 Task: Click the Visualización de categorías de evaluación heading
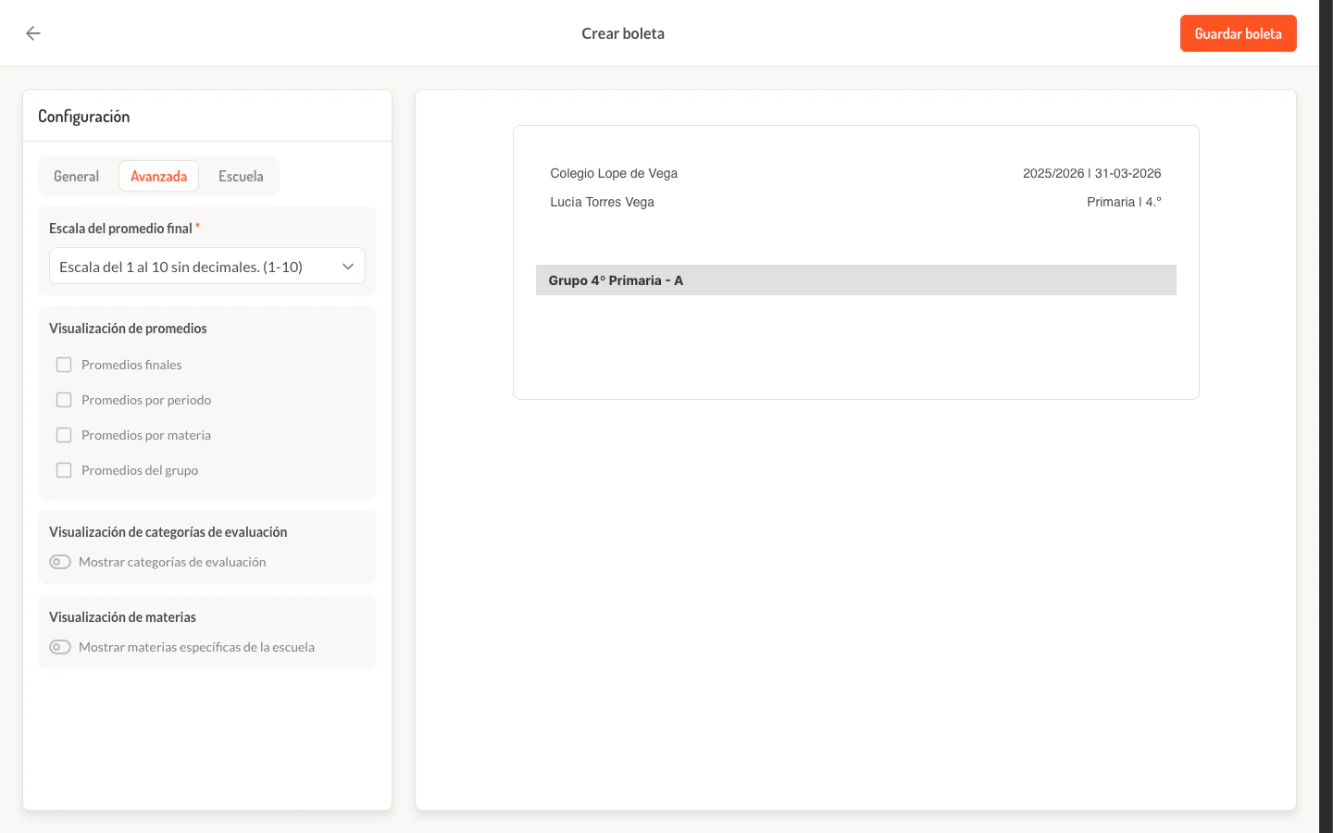coord(168,532)
